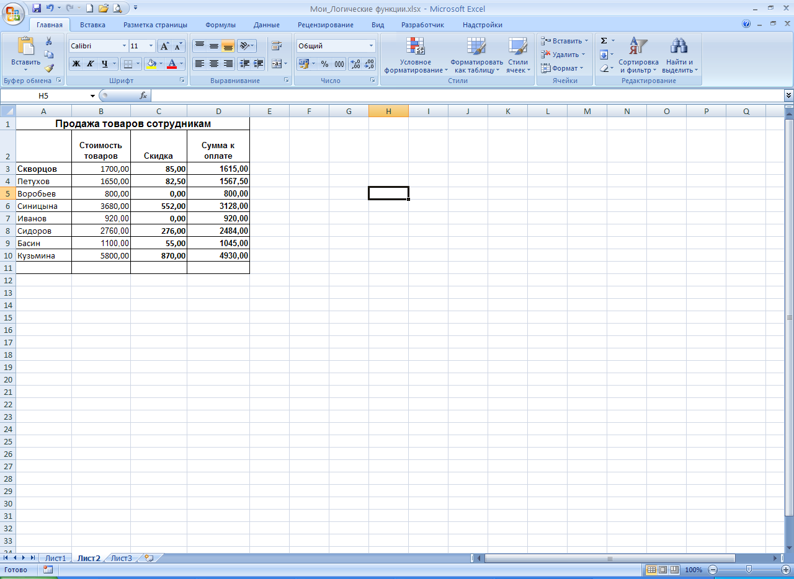Click the Вставить cells button
Viewport: 794px width, 579px height.
click(564, 41)
